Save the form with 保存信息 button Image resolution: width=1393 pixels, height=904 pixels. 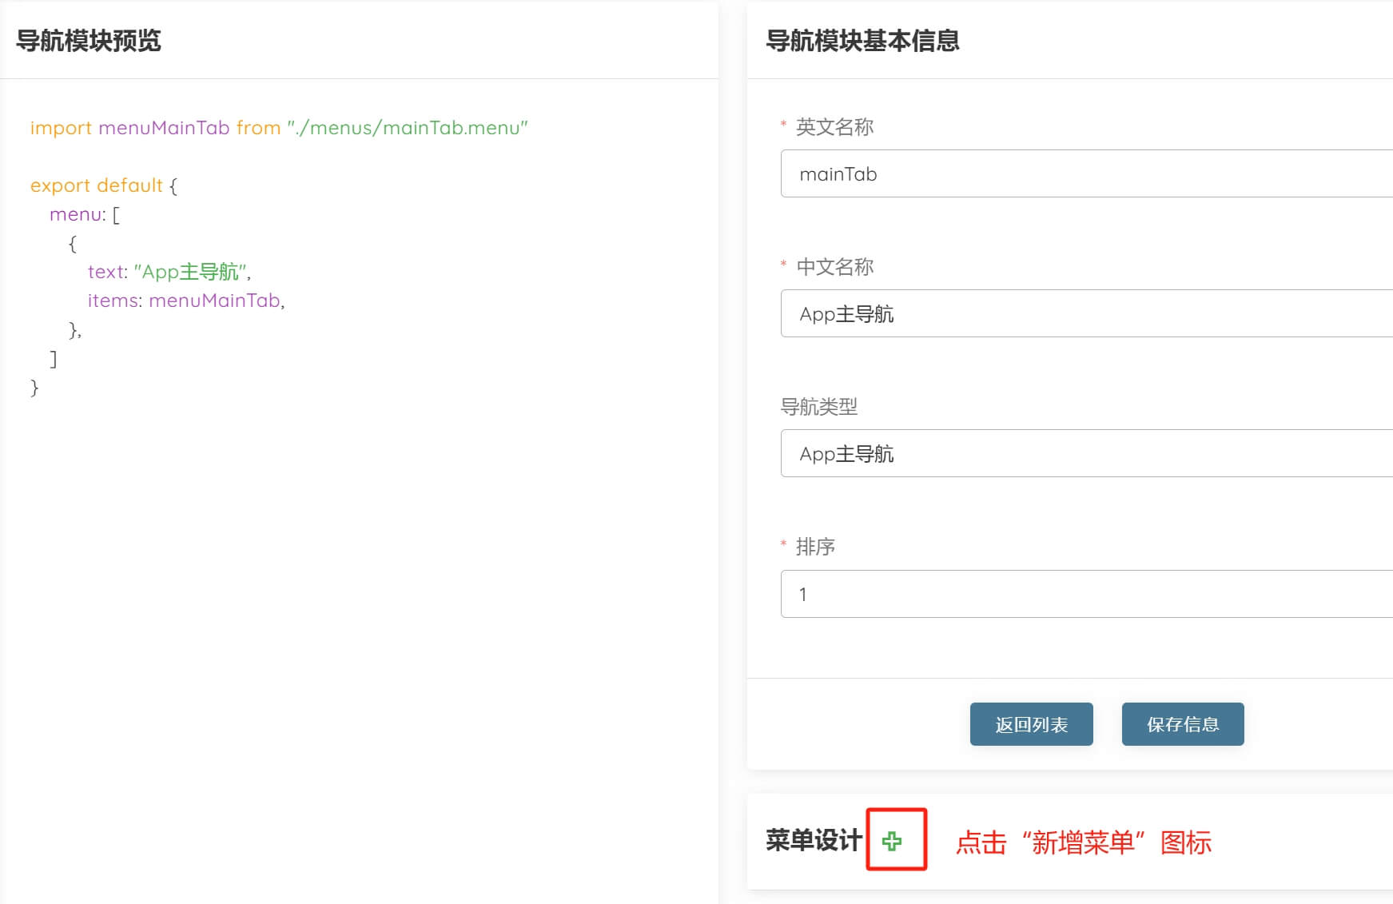[x=1183, y=724]
